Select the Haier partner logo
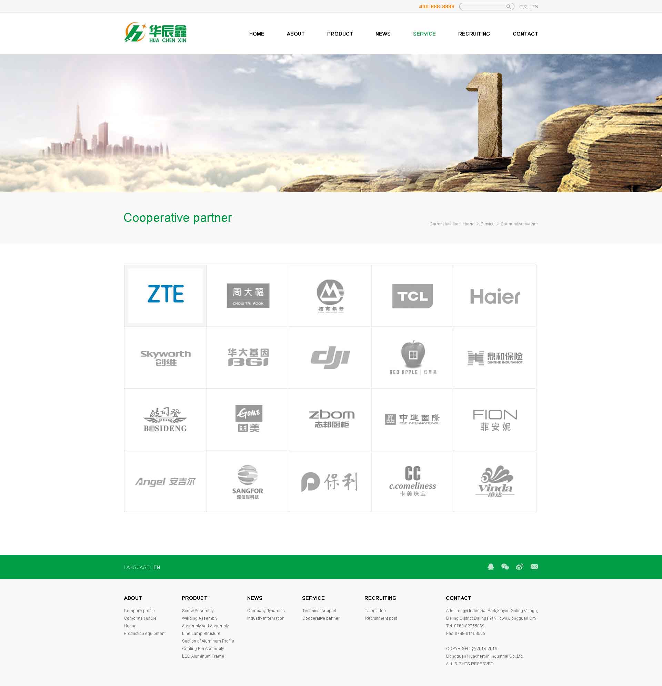 [x=495, y=295]
